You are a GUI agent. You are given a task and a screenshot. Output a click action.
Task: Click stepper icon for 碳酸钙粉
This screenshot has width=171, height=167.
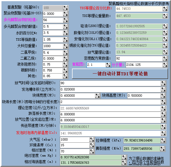(65, 70)
